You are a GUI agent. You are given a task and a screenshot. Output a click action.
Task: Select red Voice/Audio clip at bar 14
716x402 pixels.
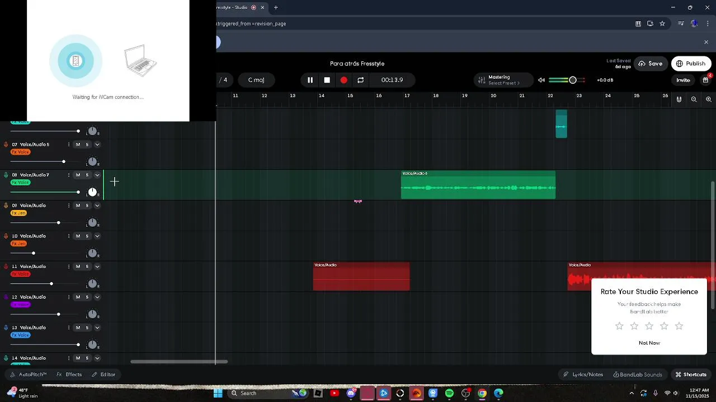pos(361,276)
